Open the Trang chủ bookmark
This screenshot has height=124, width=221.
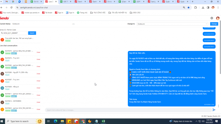(x=82, y=13)
